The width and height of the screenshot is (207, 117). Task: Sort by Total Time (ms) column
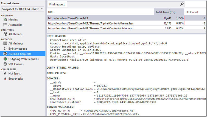pos(169,12)
